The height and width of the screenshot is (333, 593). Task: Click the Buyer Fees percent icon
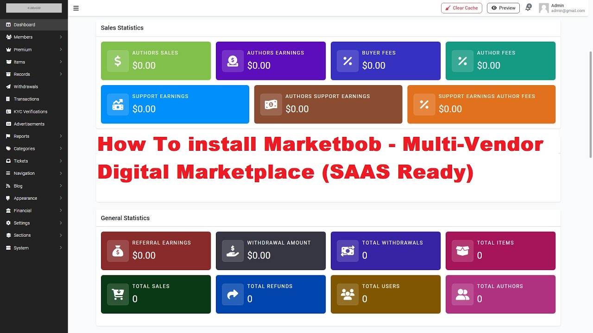pos(347,61)
